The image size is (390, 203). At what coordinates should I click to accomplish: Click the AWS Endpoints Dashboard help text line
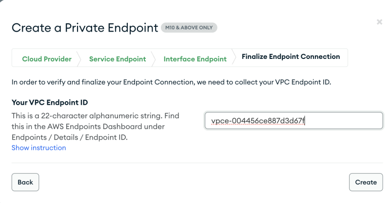88,127
